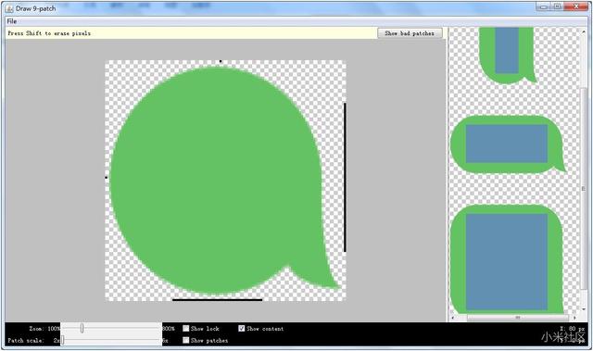Screen dimensions: 593x351
Task: Select the horizontally stretched bubble preview
Action: [x=507, y=144]
